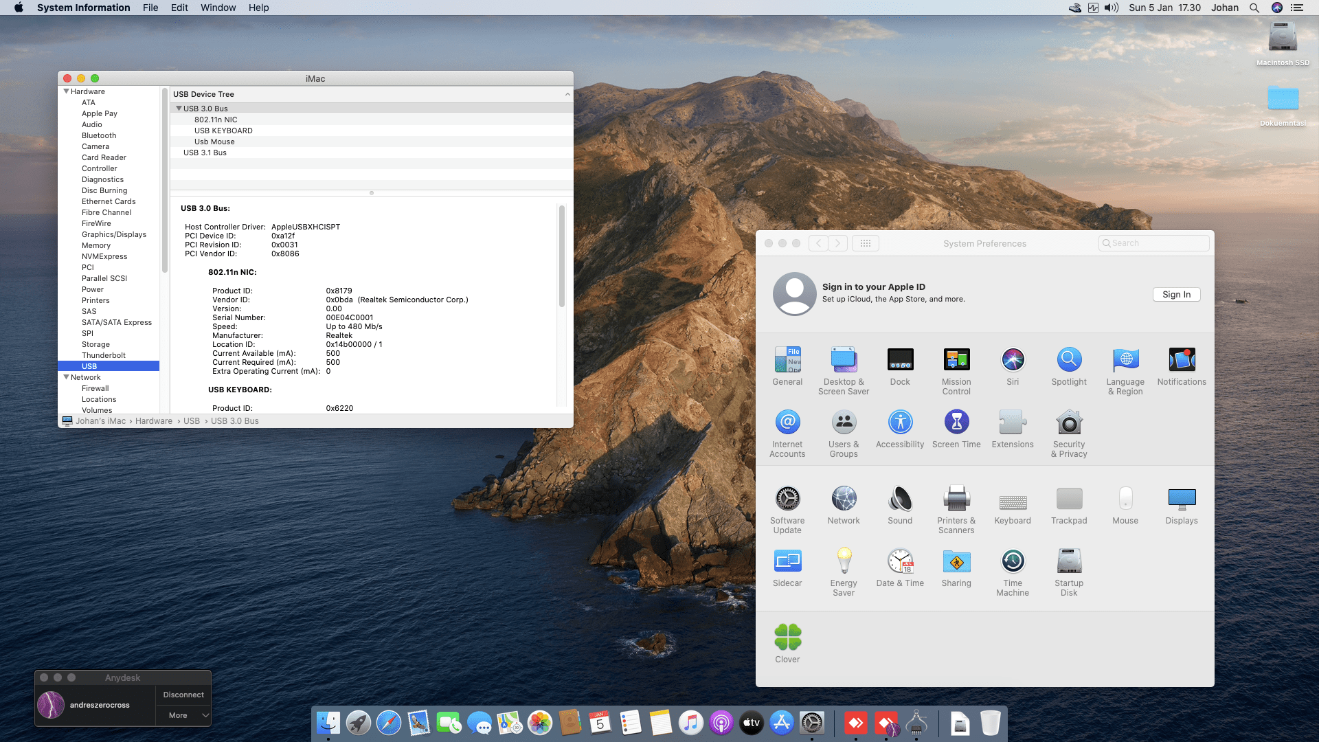Click Disconnect in Anydesk panel
1319x742 pixels.
click(x=183, y=695)
